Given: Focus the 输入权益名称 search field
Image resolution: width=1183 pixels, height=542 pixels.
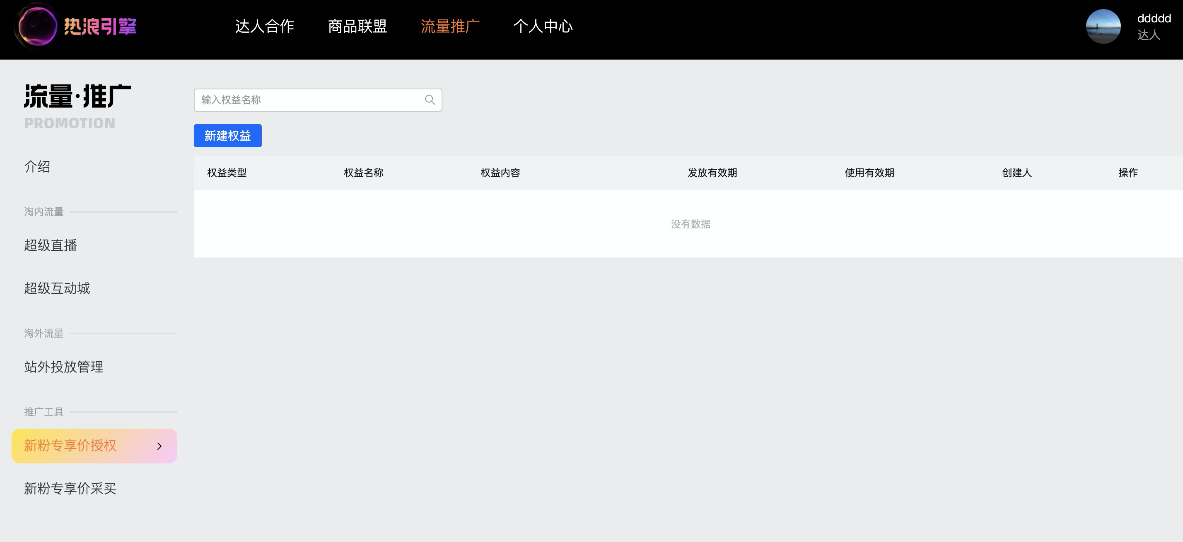Looking at the screenshot, I should pos(318,100).
